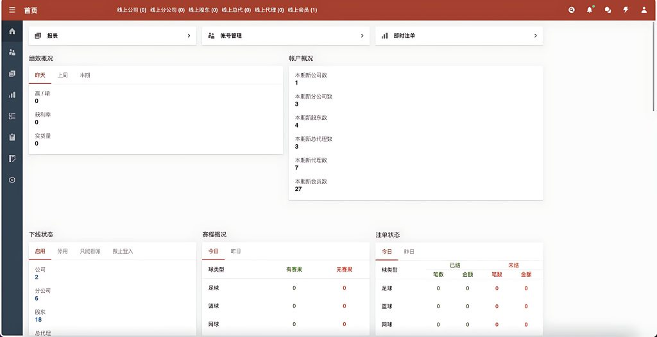Viewport: 657px width, 337px height.
Task: Click the 实货量 label
Action: (x=43, y=136)
